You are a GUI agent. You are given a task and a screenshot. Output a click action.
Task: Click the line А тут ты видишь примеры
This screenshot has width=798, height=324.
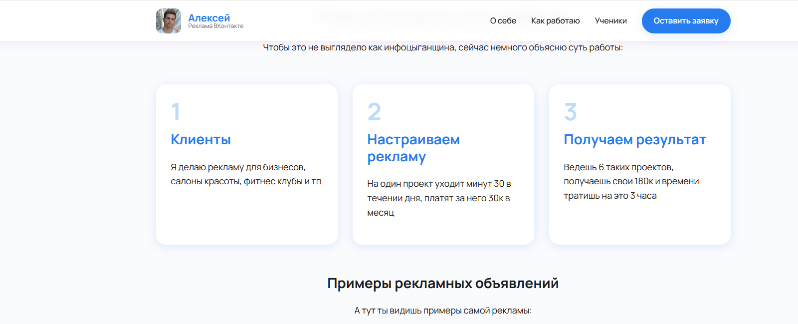[x=443, y=311]
